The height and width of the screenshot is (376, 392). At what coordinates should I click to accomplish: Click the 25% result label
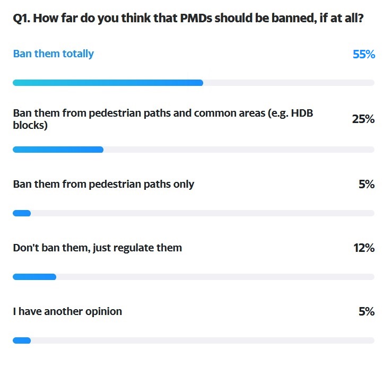pos(363,119)
